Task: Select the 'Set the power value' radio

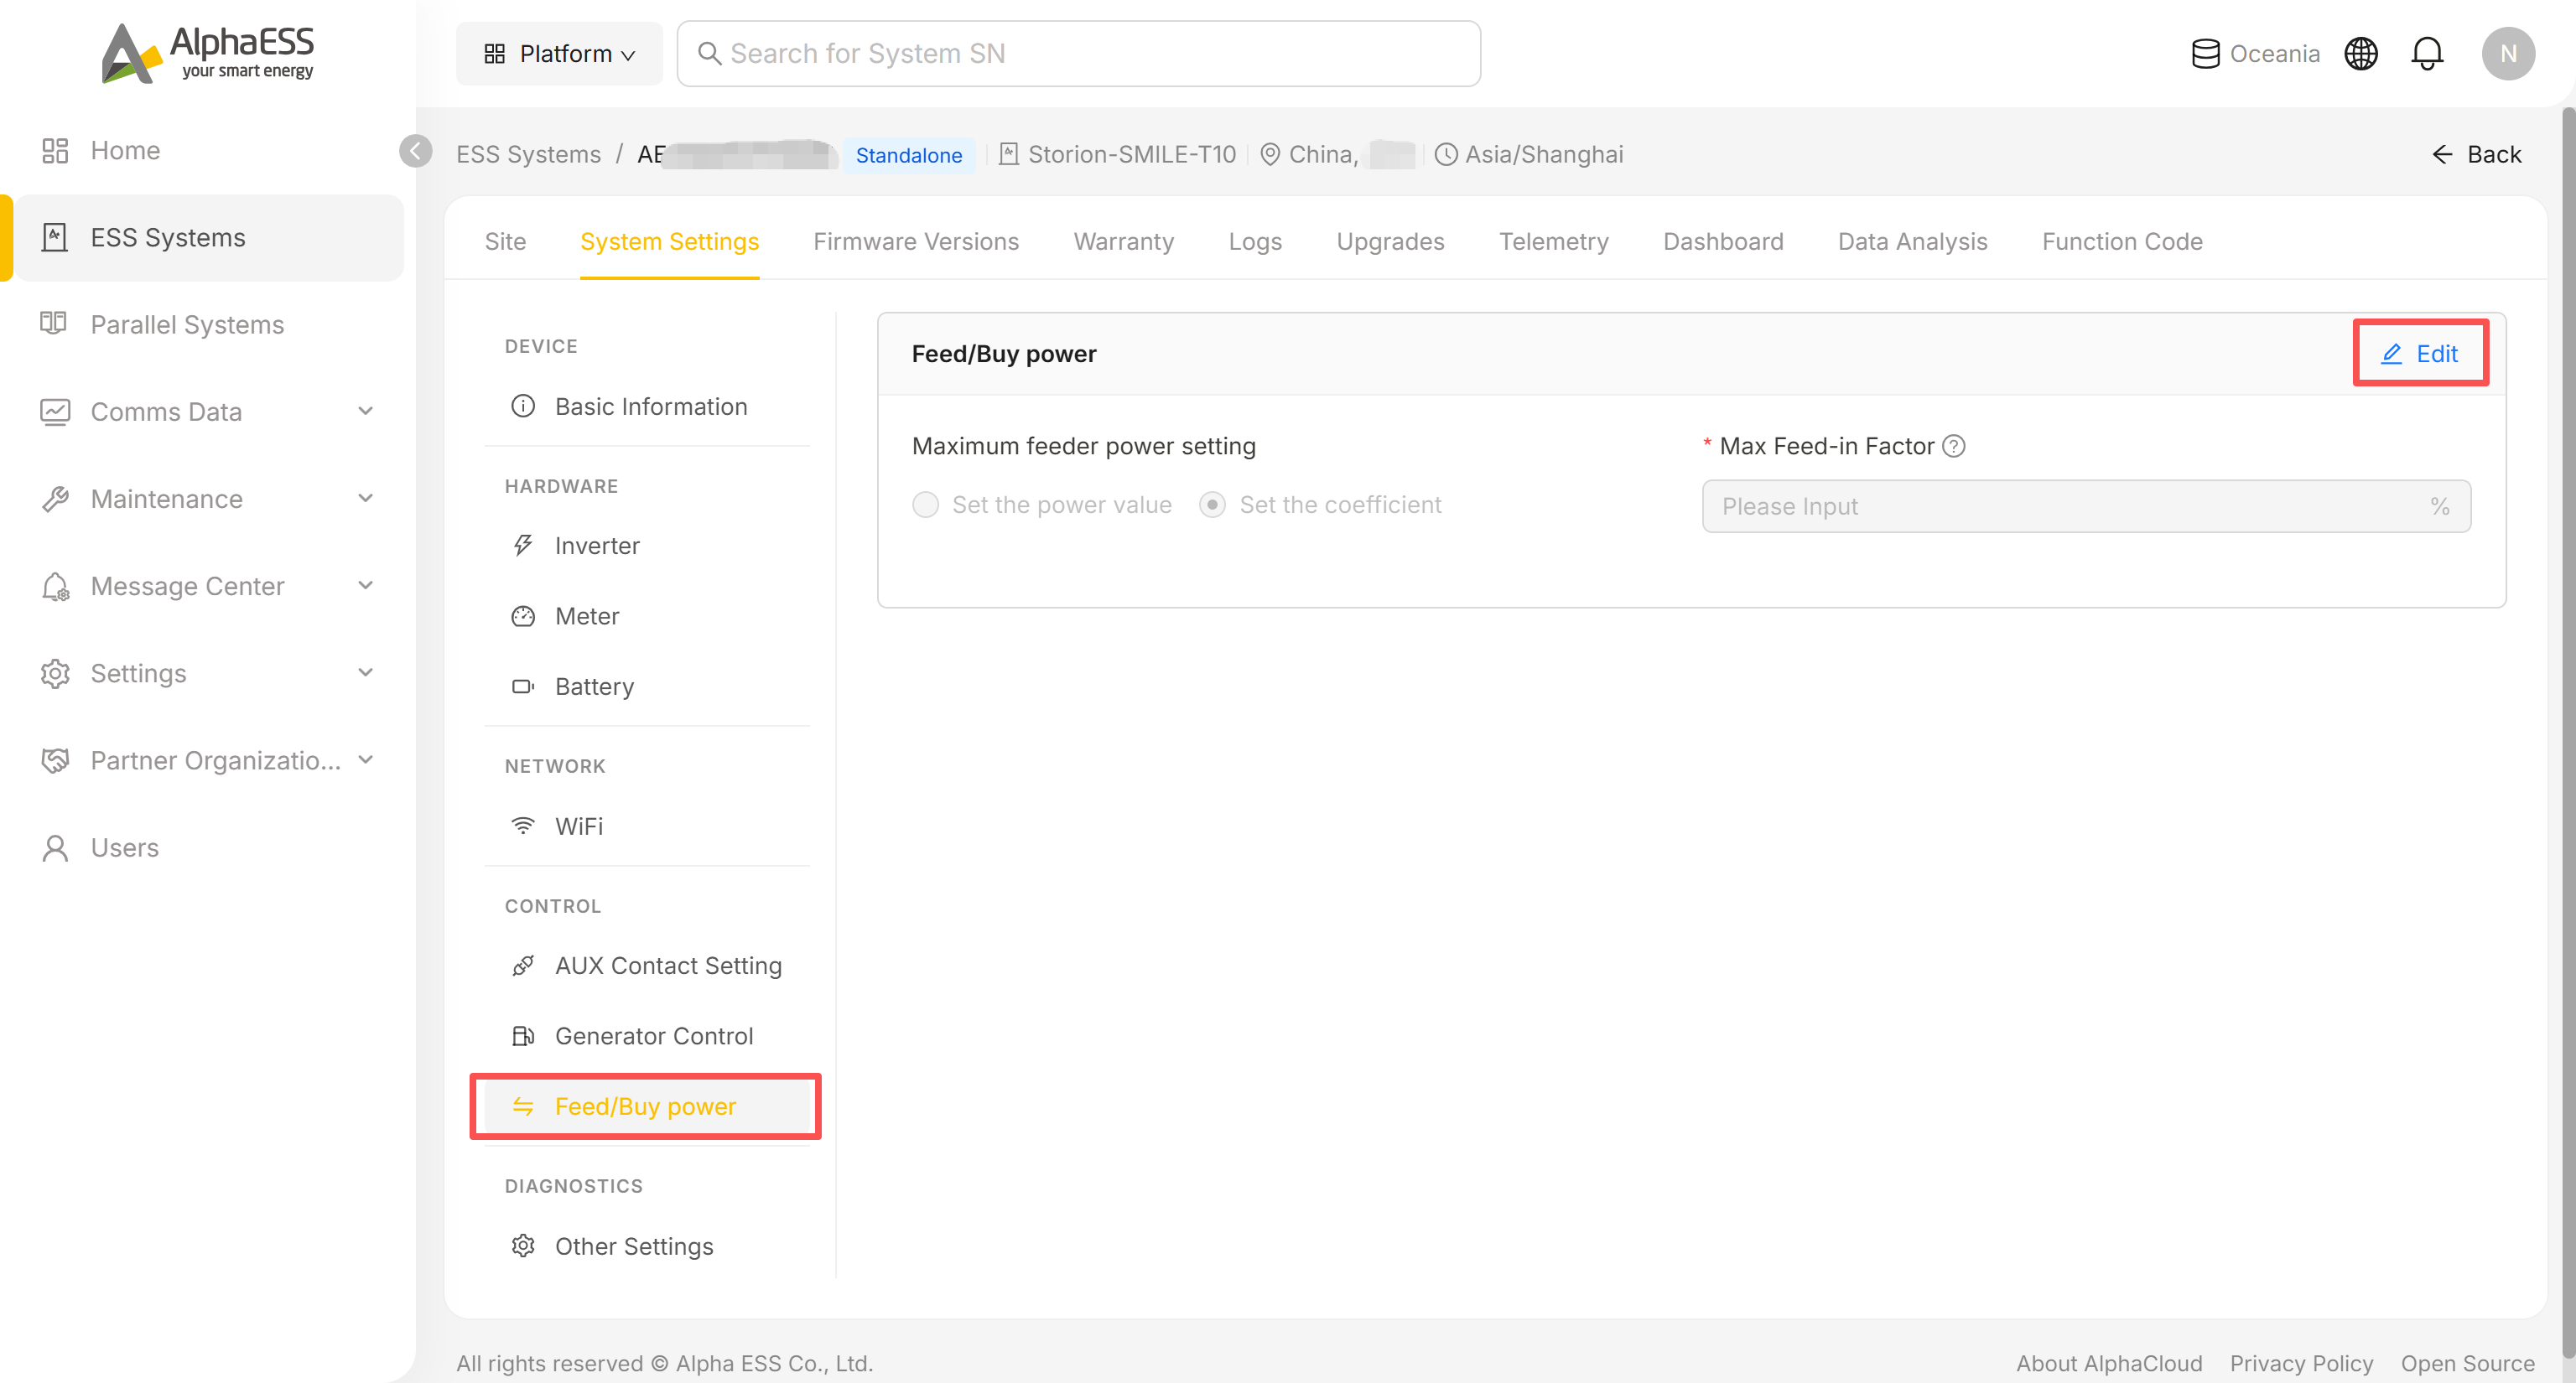Action: point(925,505)
